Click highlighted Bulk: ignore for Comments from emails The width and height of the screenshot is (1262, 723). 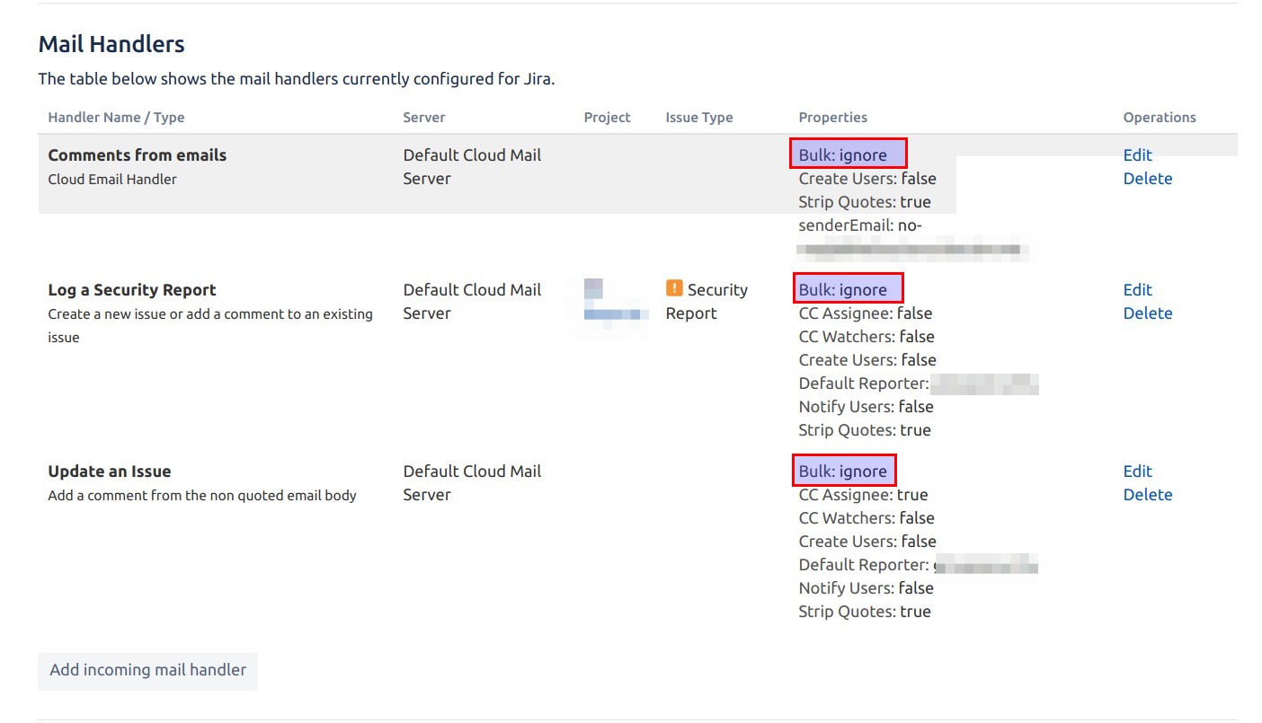pos(849,154)
